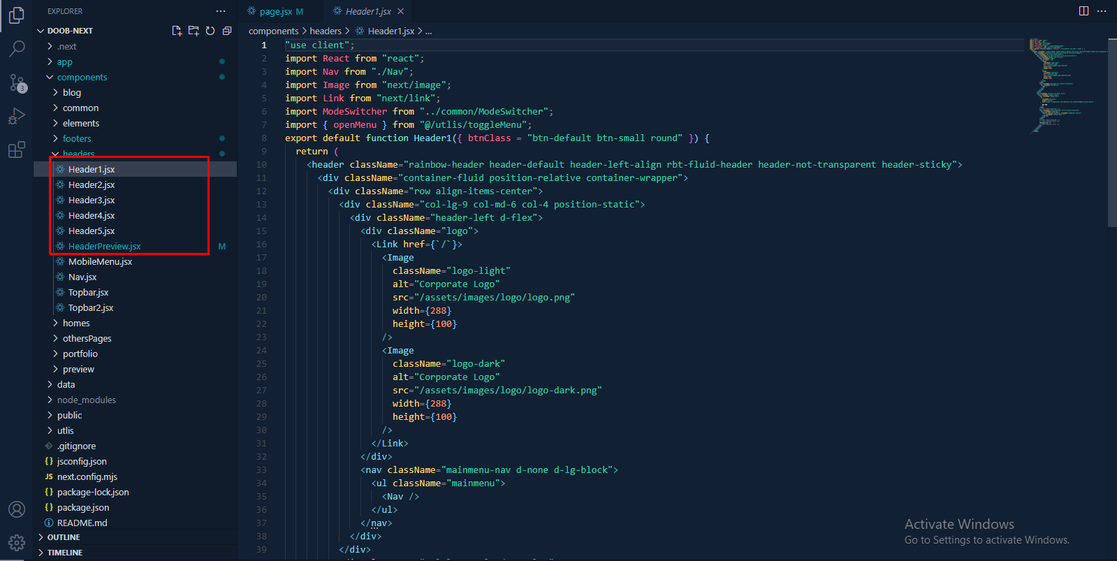Image resolution: width=1117 pixels, height=561 pixels.
Task: Open Header1.jsx in the file tree
Action: tap(135, 169)
